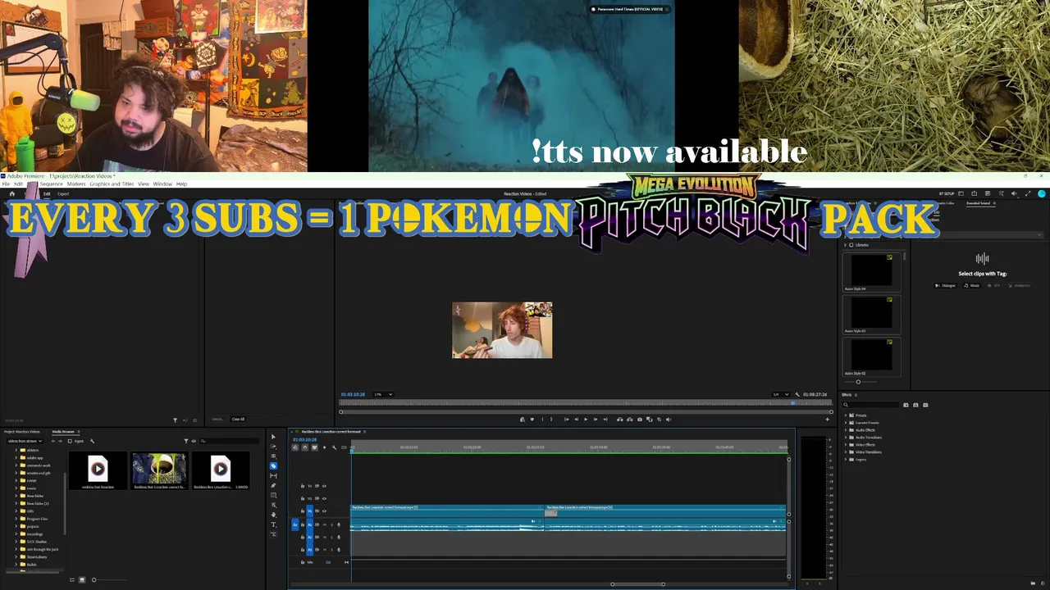Click the Effects panel search field

pos(871,405)
